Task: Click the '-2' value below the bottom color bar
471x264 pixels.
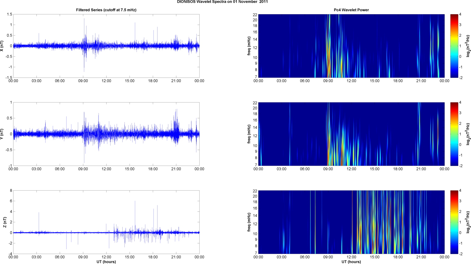Action: click(460, 254)
